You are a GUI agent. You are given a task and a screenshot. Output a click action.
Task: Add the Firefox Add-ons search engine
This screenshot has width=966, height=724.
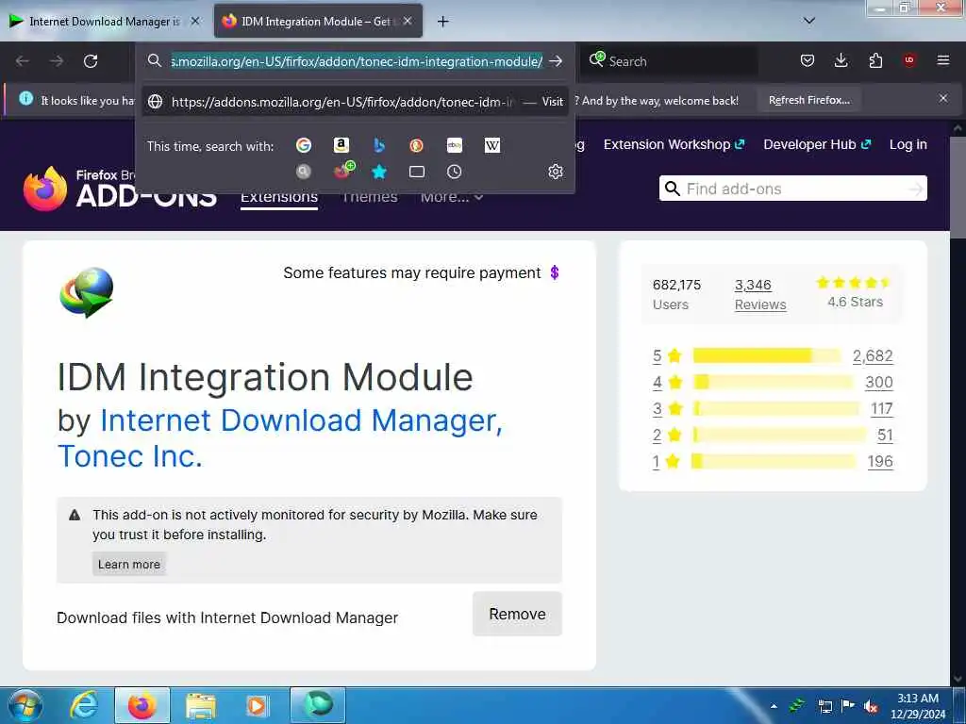[343, 171]
